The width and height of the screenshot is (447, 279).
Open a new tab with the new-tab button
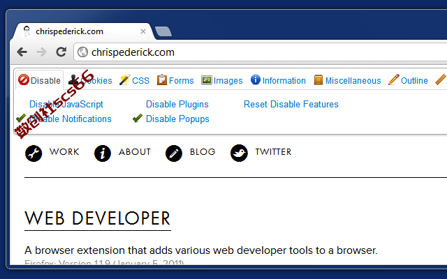tap(163, 31)
